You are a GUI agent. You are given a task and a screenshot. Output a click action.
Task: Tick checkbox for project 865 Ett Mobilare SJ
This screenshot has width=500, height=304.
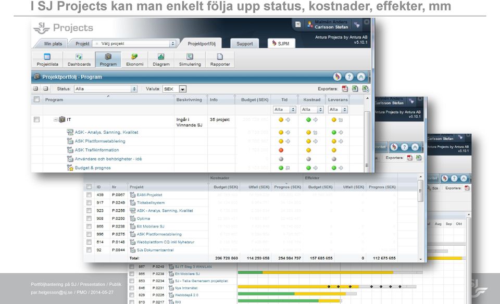(x=89, y=226)
